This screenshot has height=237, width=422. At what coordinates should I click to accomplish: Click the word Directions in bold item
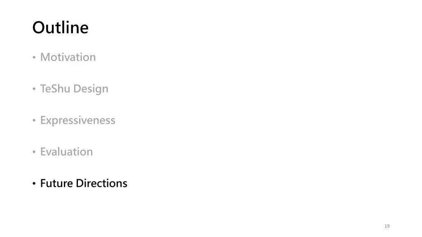[101, 183]
